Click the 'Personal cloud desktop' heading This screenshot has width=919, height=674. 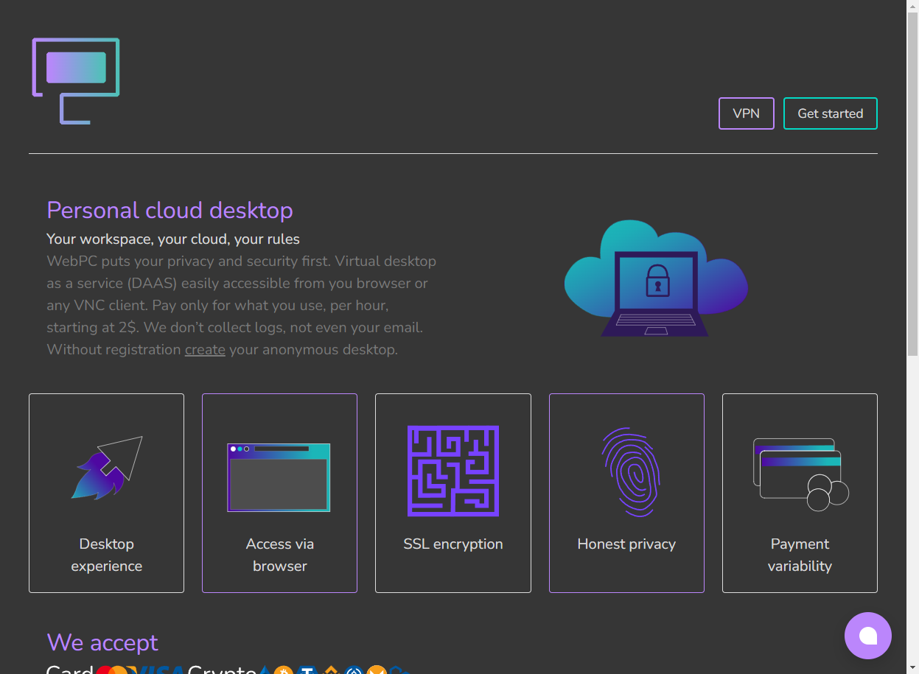[x=170, y=210]
